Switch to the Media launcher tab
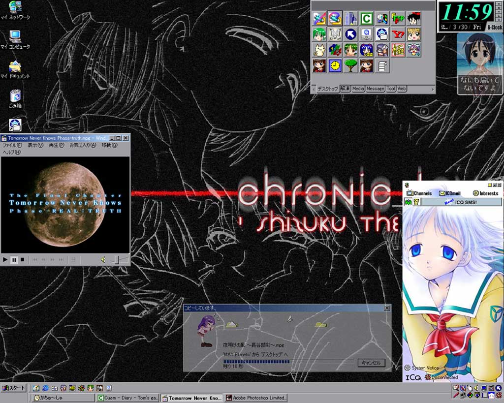The image size is (504, 403). (x=358, y=89)
